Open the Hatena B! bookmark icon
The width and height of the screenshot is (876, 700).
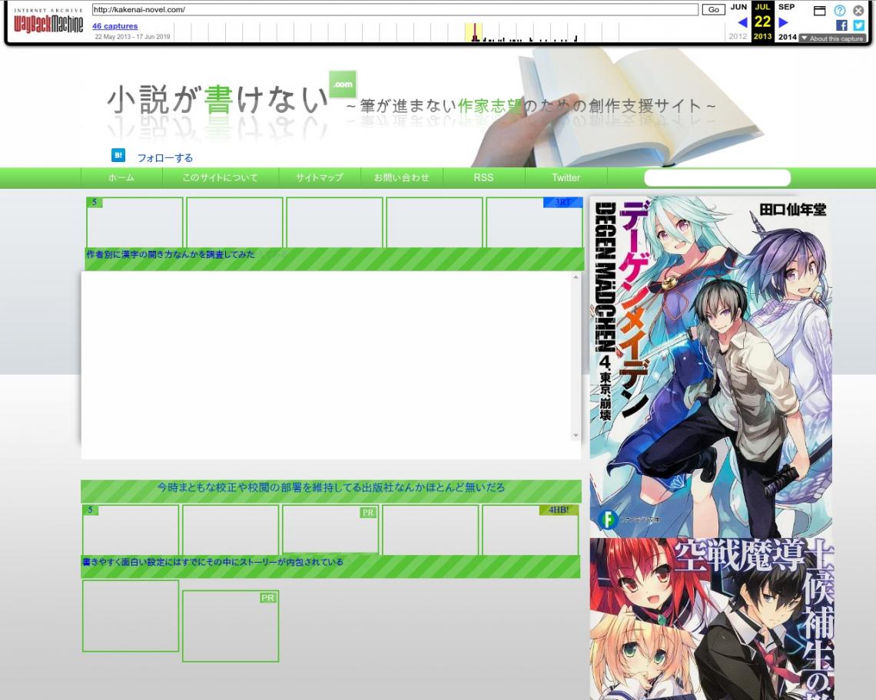(118, 155)
